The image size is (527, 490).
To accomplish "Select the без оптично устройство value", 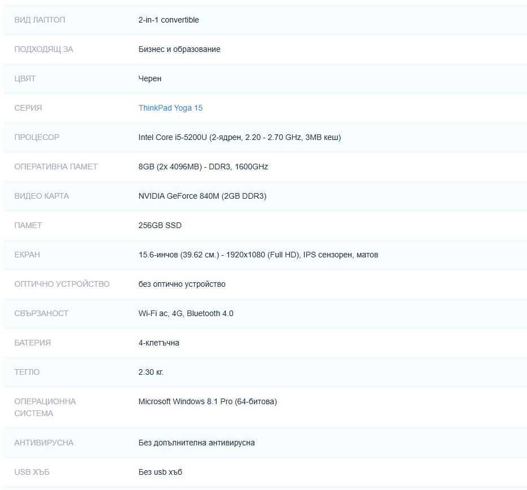I will tap(182, 284).
